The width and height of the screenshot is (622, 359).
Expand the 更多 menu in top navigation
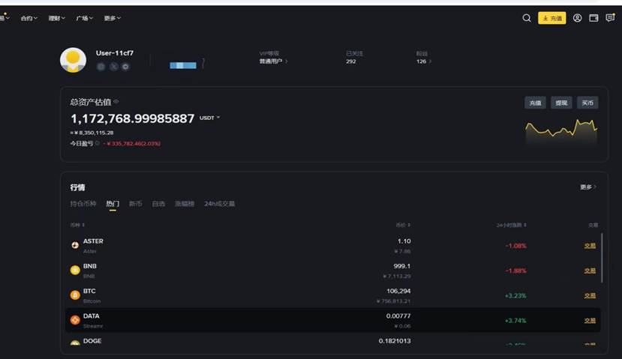click(x=112, y=18)
